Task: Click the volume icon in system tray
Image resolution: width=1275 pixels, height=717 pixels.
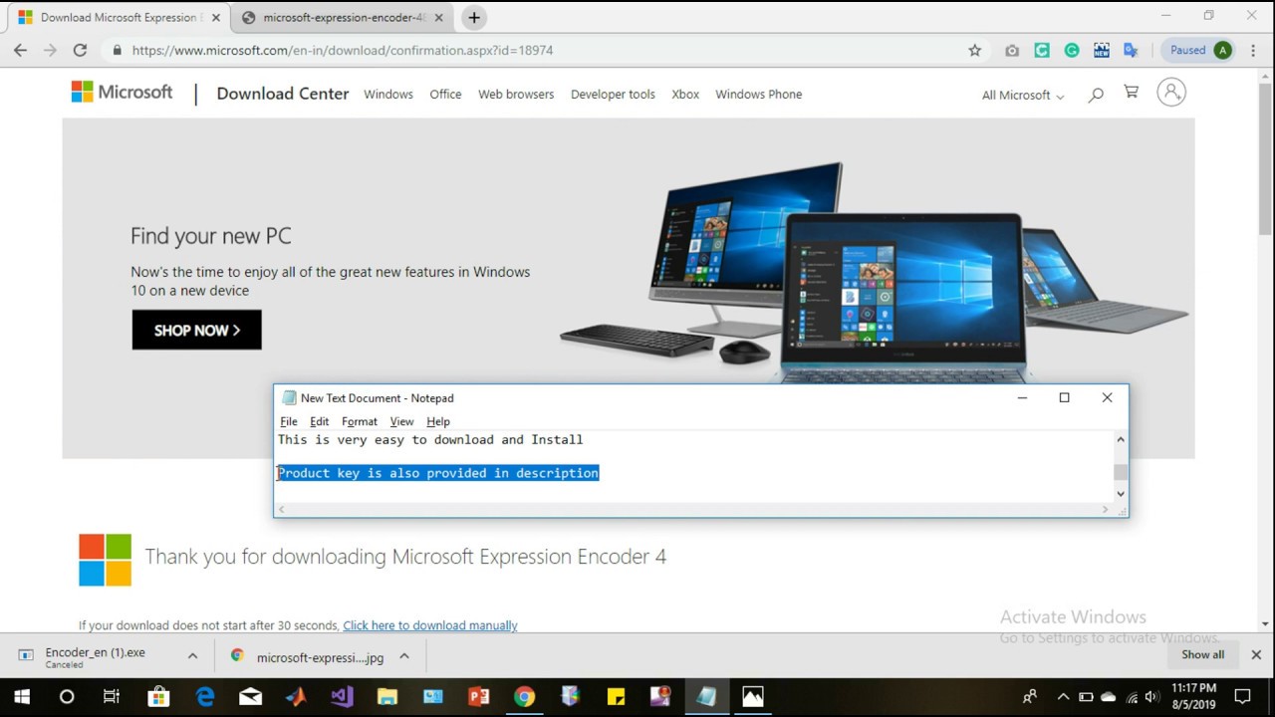Action: point(1151,697)
